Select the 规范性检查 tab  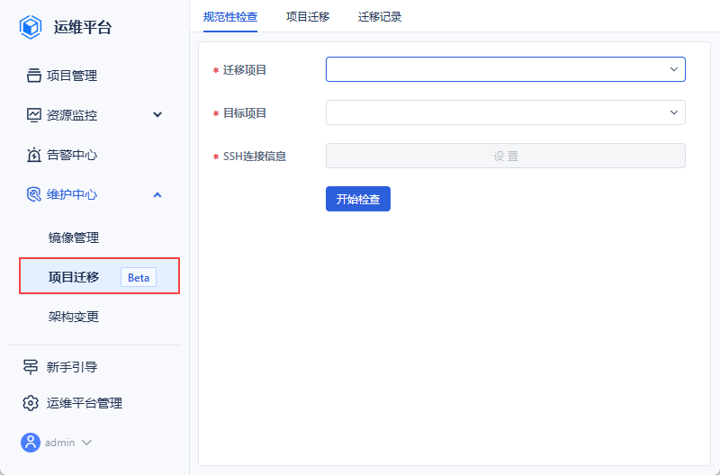[230, 16]
